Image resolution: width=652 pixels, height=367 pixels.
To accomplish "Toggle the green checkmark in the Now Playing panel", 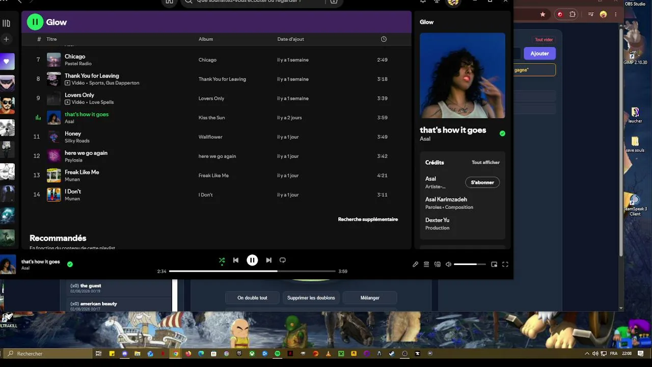I will click(502, 134).
